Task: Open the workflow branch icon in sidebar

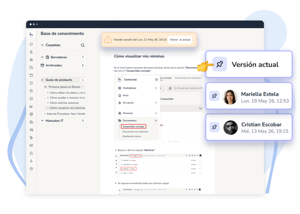Action: point(31,138)
